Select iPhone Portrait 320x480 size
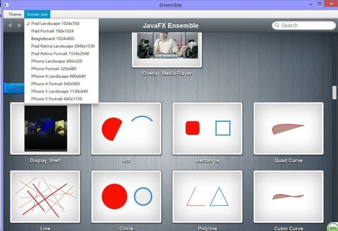 coord(61,69)
